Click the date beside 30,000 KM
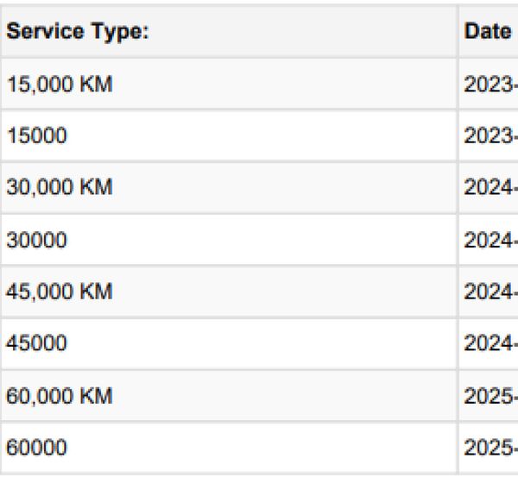 point(491,187)
